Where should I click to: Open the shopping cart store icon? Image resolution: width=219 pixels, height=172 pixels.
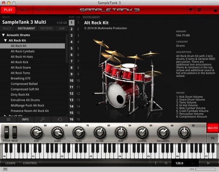(x=191, y=10)
